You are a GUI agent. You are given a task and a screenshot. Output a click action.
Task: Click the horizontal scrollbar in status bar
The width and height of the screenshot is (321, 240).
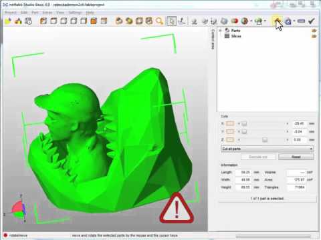(274, 236)
